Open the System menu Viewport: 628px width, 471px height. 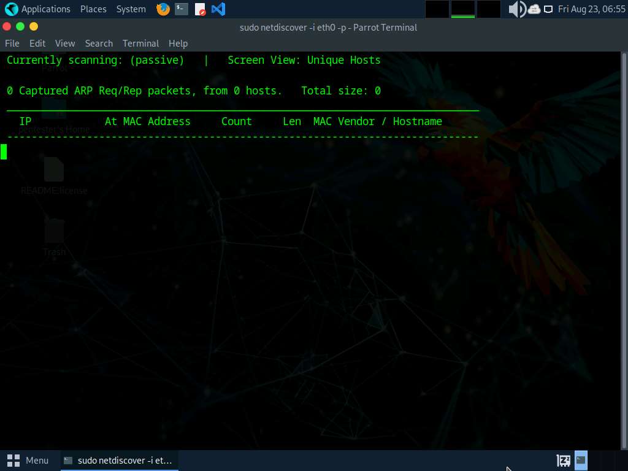pos(131,9)
